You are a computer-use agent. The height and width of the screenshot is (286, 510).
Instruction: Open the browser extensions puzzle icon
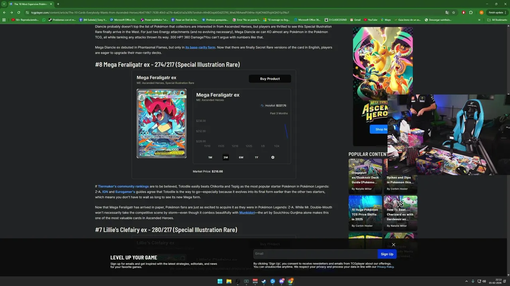[x=471, y=12]
